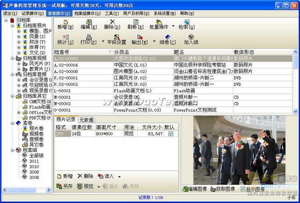Click the 分类名 column header
300x203 pixels.
143,52
